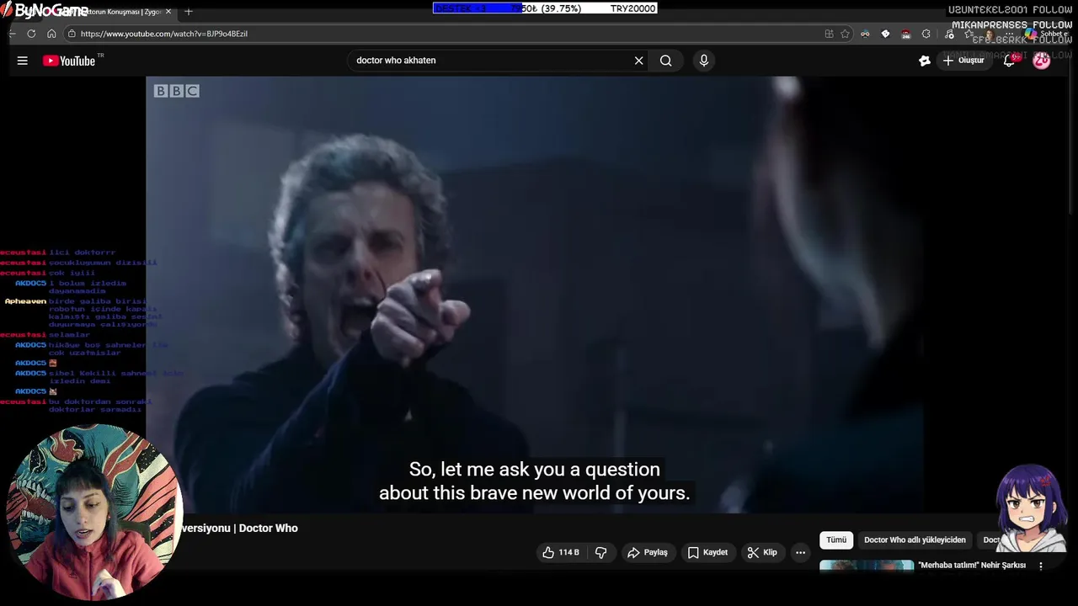
Task: Open YouTube notifications bell
Action: point(1009,61)
